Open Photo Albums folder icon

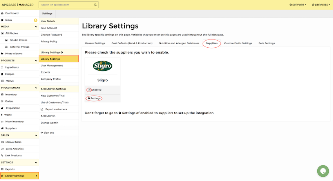2,54
